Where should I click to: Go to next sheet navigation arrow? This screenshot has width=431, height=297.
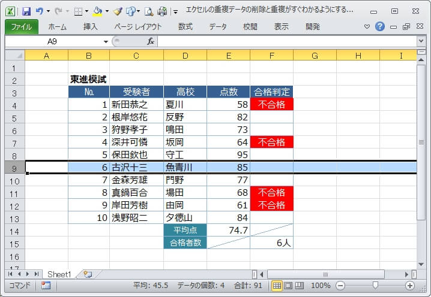[x=28, y=274]
